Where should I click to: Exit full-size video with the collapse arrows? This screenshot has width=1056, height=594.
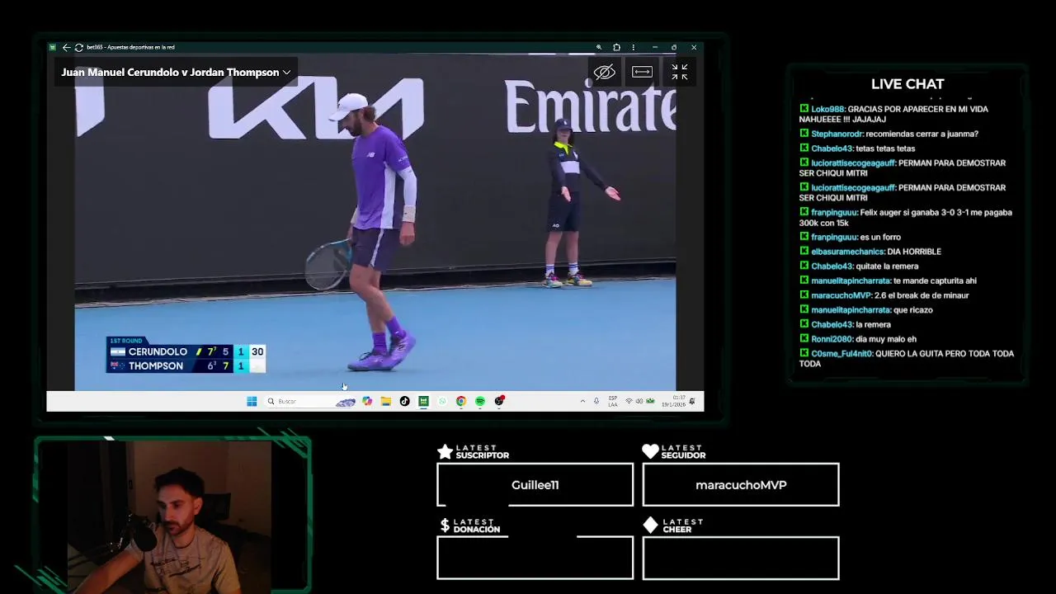(679, 73)
